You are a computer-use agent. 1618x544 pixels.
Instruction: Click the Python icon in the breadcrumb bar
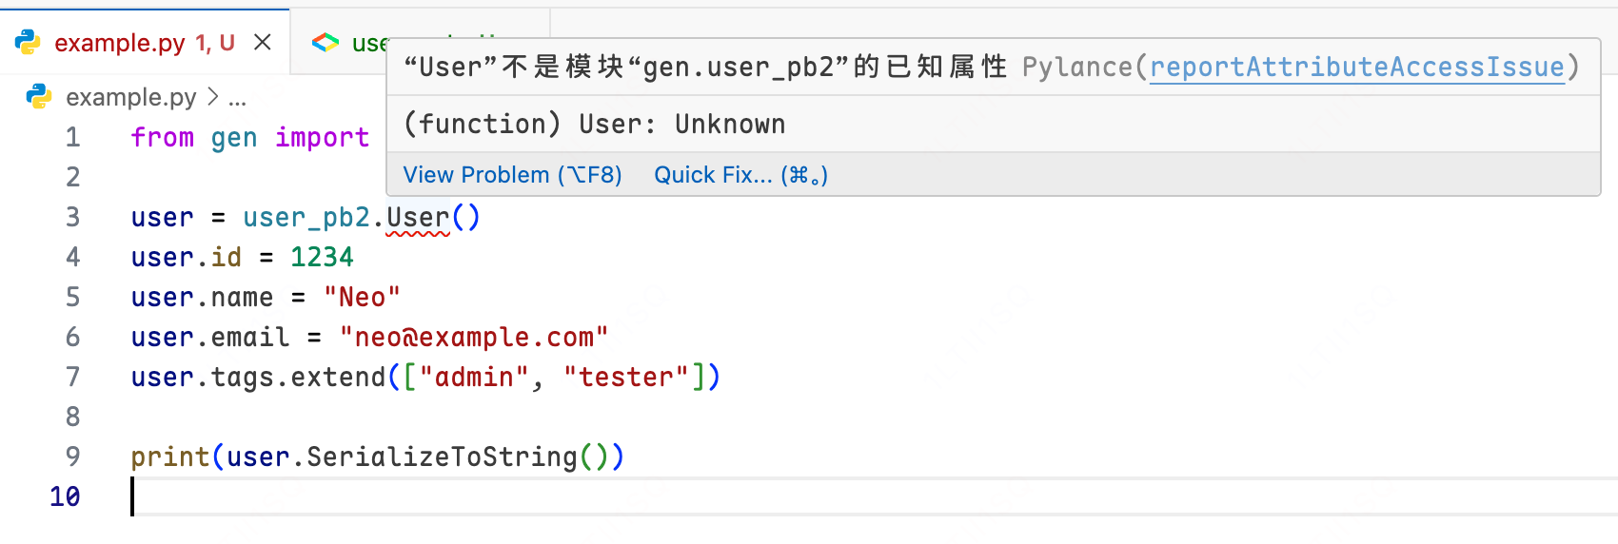39,97
